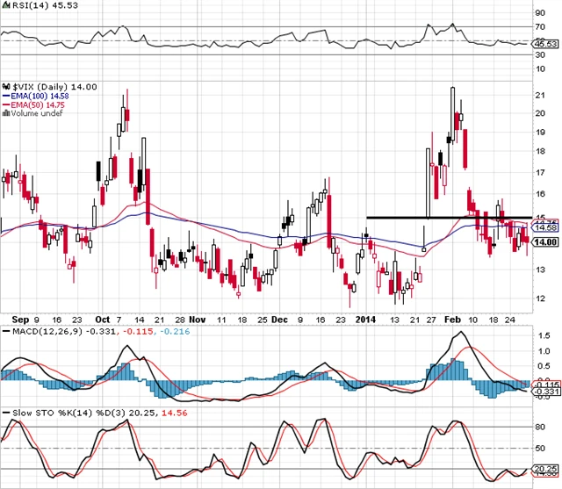Click the MACD(12,26,9) line marker
Viewport: 562px width, 489px height.
[x=4, y=330]
